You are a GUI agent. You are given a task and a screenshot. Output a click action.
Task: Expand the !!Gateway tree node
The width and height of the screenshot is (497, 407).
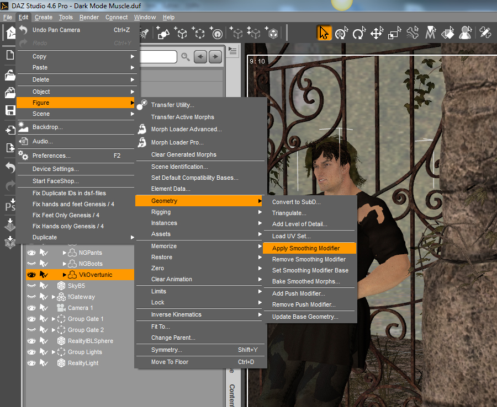[x=54, y=297]
